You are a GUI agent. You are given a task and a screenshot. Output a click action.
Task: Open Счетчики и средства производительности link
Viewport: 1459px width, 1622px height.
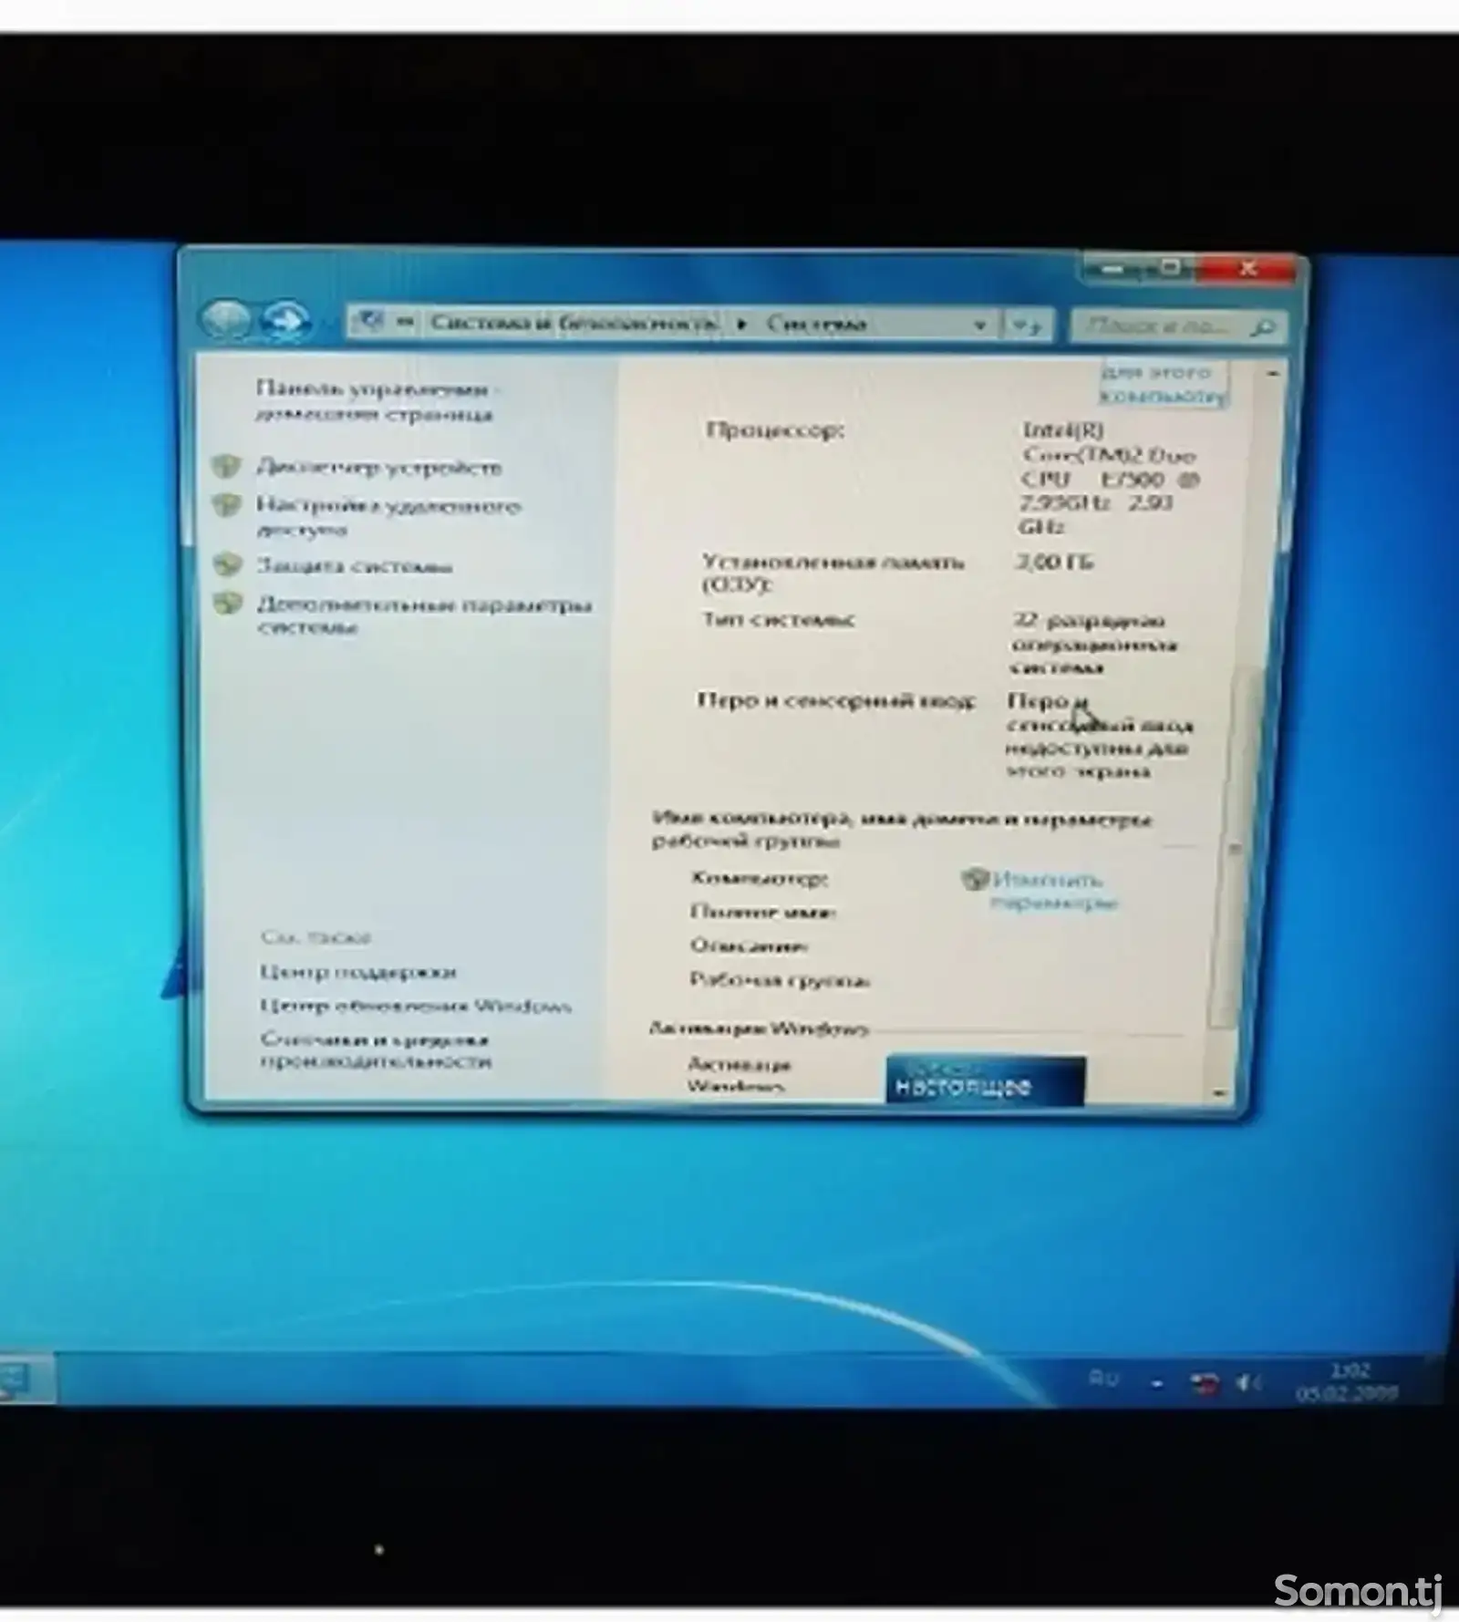pyautogui.click(x=376, y=1050)
